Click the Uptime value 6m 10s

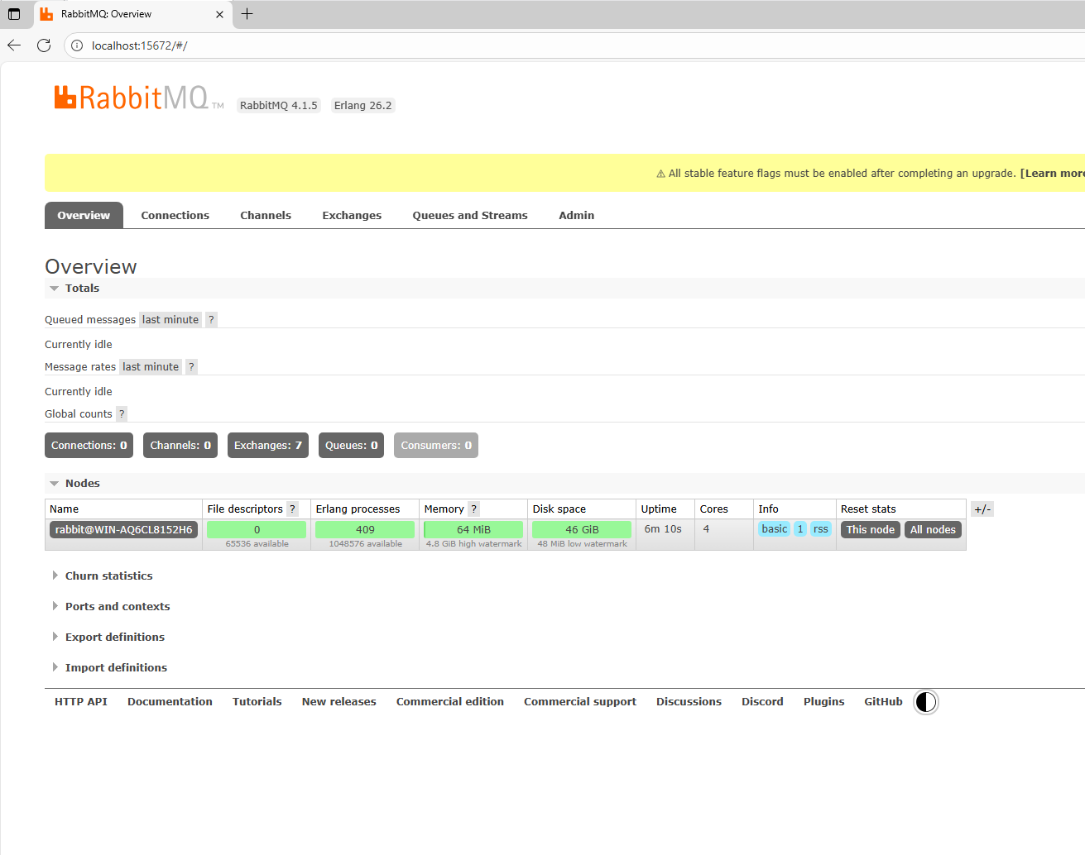pyautogui.click(x=663, y=529)
